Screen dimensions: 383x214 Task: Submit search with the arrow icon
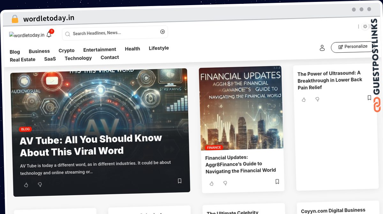(162, 32)
